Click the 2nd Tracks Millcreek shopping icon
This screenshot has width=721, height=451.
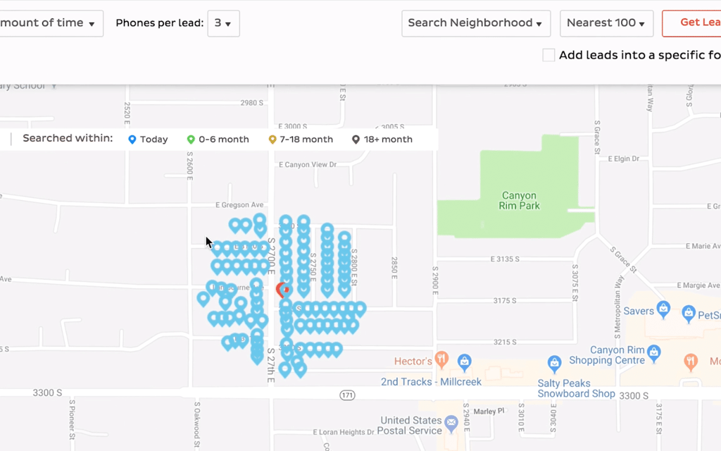tap(464, 362)
